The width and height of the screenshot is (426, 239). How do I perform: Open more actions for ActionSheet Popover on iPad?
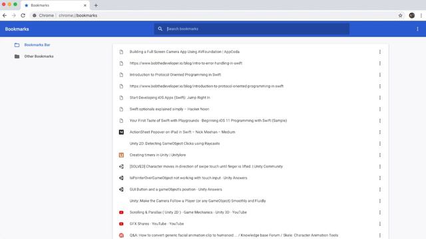tap(380, 132)
